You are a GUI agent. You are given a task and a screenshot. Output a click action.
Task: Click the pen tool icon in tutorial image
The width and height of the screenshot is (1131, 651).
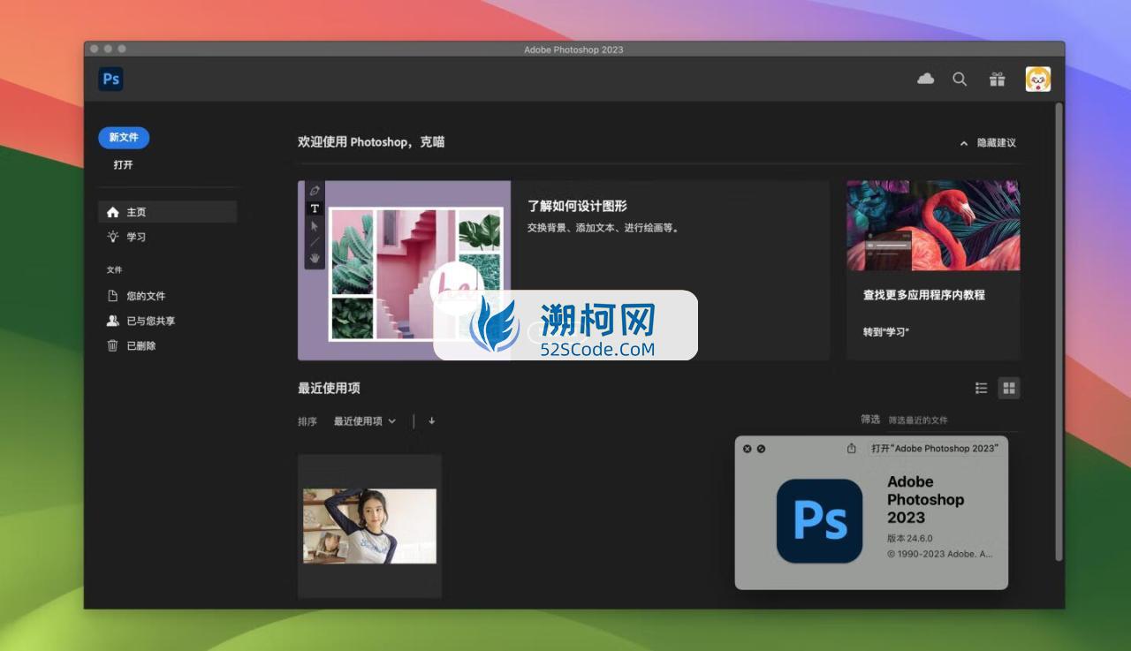coord(315,191)
